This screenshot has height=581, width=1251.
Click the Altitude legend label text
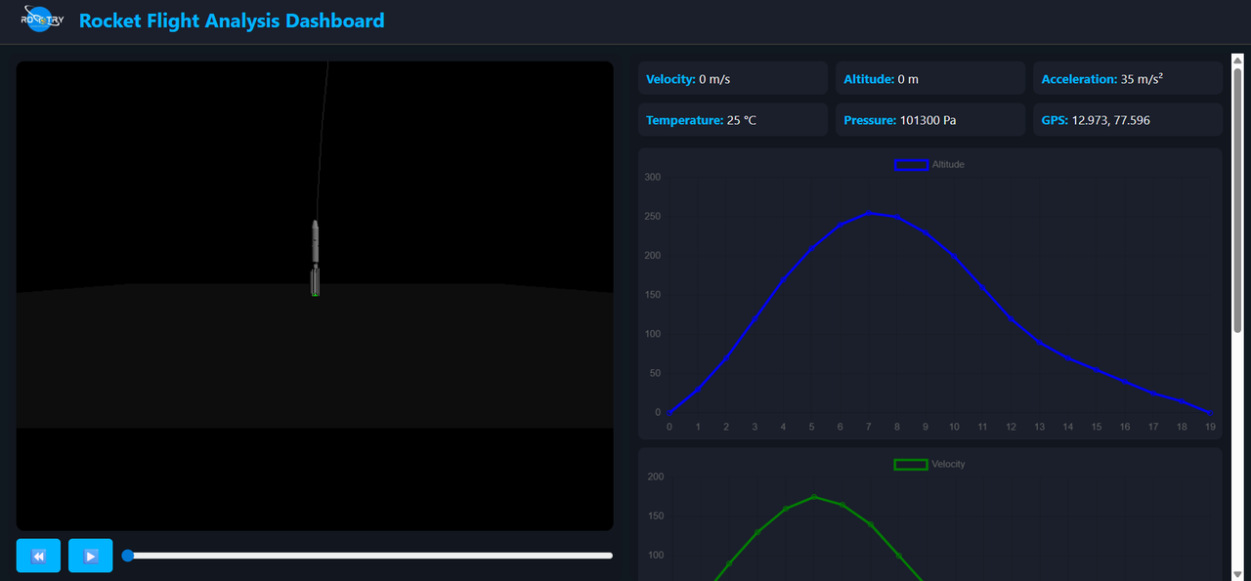tap(948, 165)
